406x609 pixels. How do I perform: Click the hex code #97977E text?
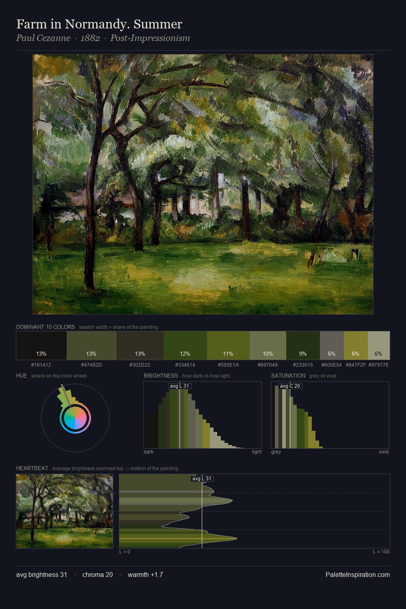[379, 365]
